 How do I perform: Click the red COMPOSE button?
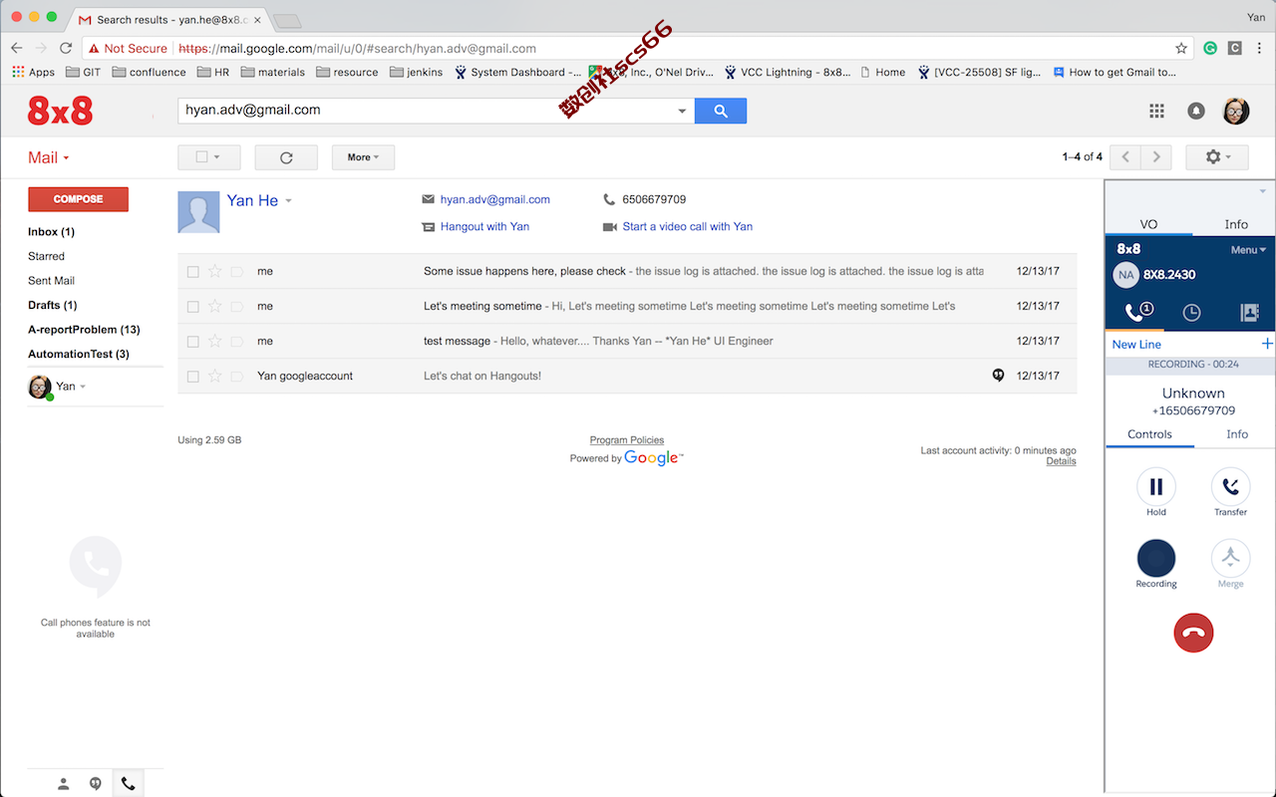pyautogui.click(x=78, y=199)
